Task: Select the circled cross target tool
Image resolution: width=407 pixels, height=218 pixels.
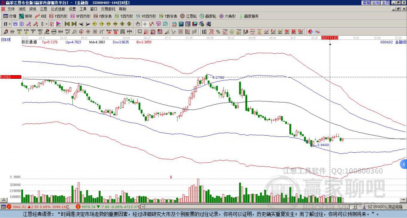Action: [81, 32]
